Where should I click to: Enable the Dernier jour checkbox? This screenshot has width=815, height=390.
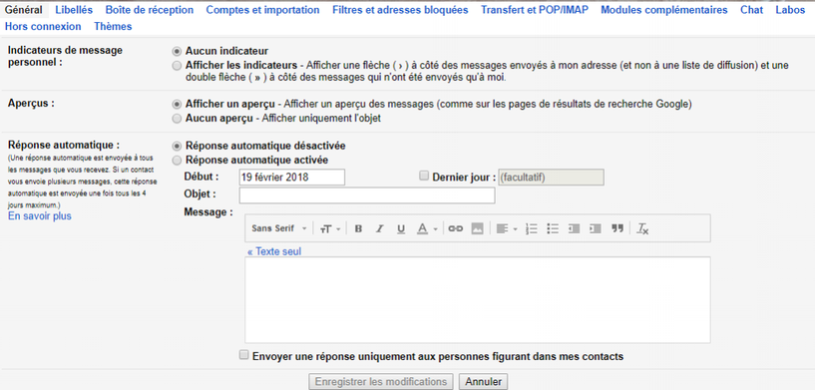(424, 176)
